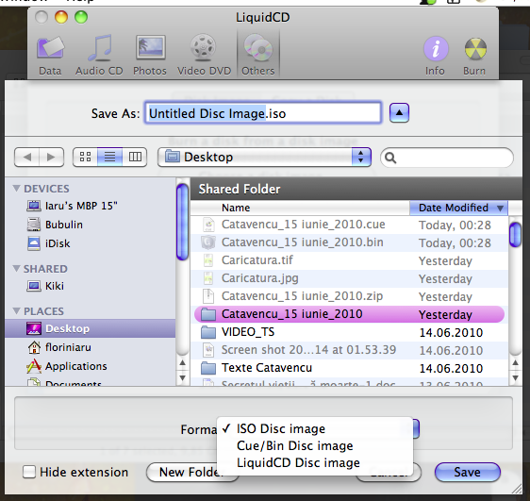Screen dimensions: 530x501
Task: Select Caricatura.jpg file
Action: [349, 278]
